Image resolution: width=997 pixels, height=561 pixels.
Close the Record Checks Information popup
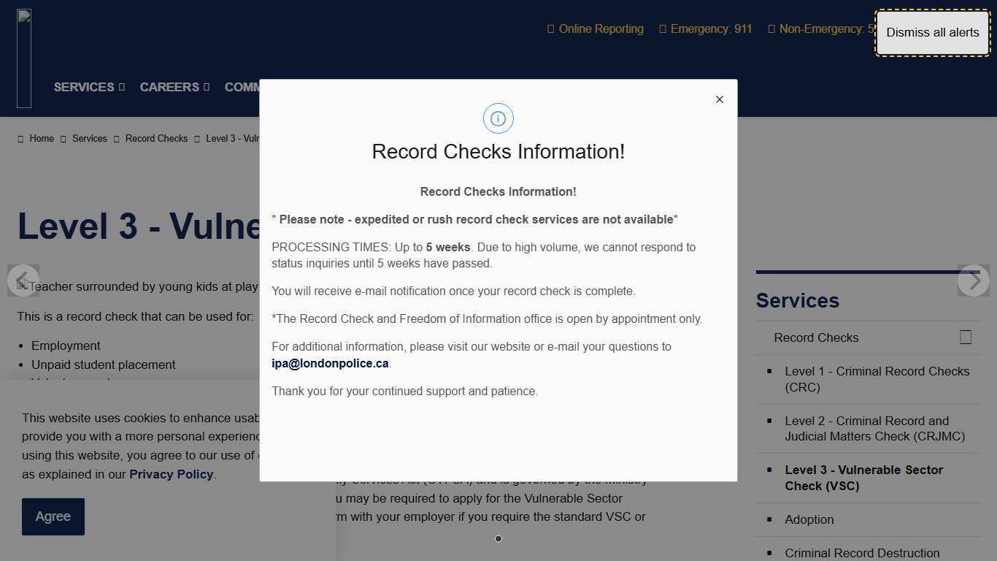click(719, 99)
